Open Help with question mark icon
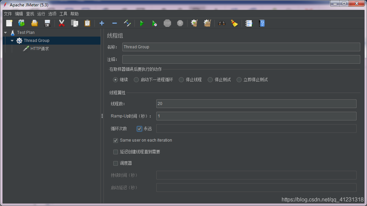This screenshot has width=367, height=206. [262, 23]
